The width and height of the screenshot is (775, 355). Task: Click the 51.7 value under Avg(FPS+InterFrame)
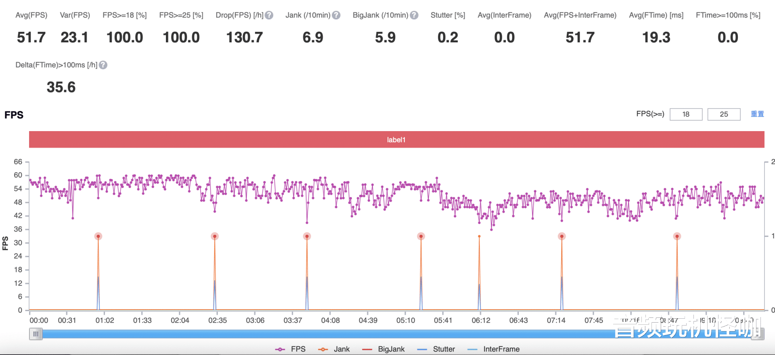(580, 38)
